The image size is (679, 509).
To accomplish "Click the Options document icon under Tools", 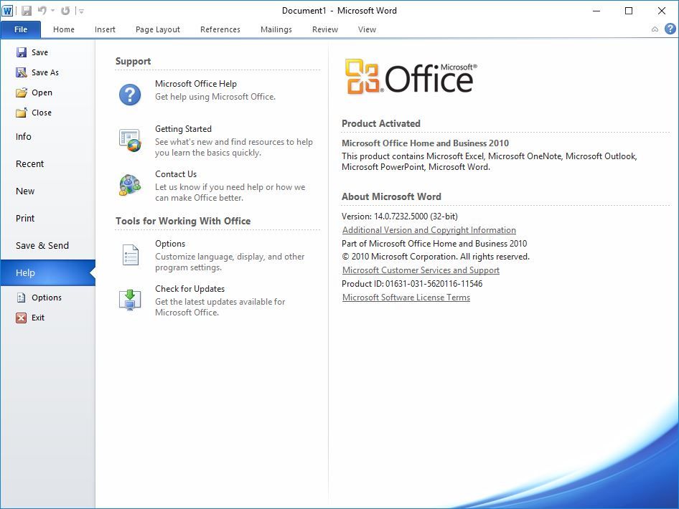I will [x=131, y=255].
